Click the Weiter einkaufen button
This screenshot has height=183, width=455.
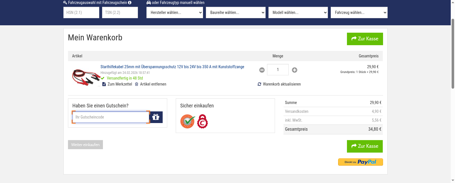(85, 145)
